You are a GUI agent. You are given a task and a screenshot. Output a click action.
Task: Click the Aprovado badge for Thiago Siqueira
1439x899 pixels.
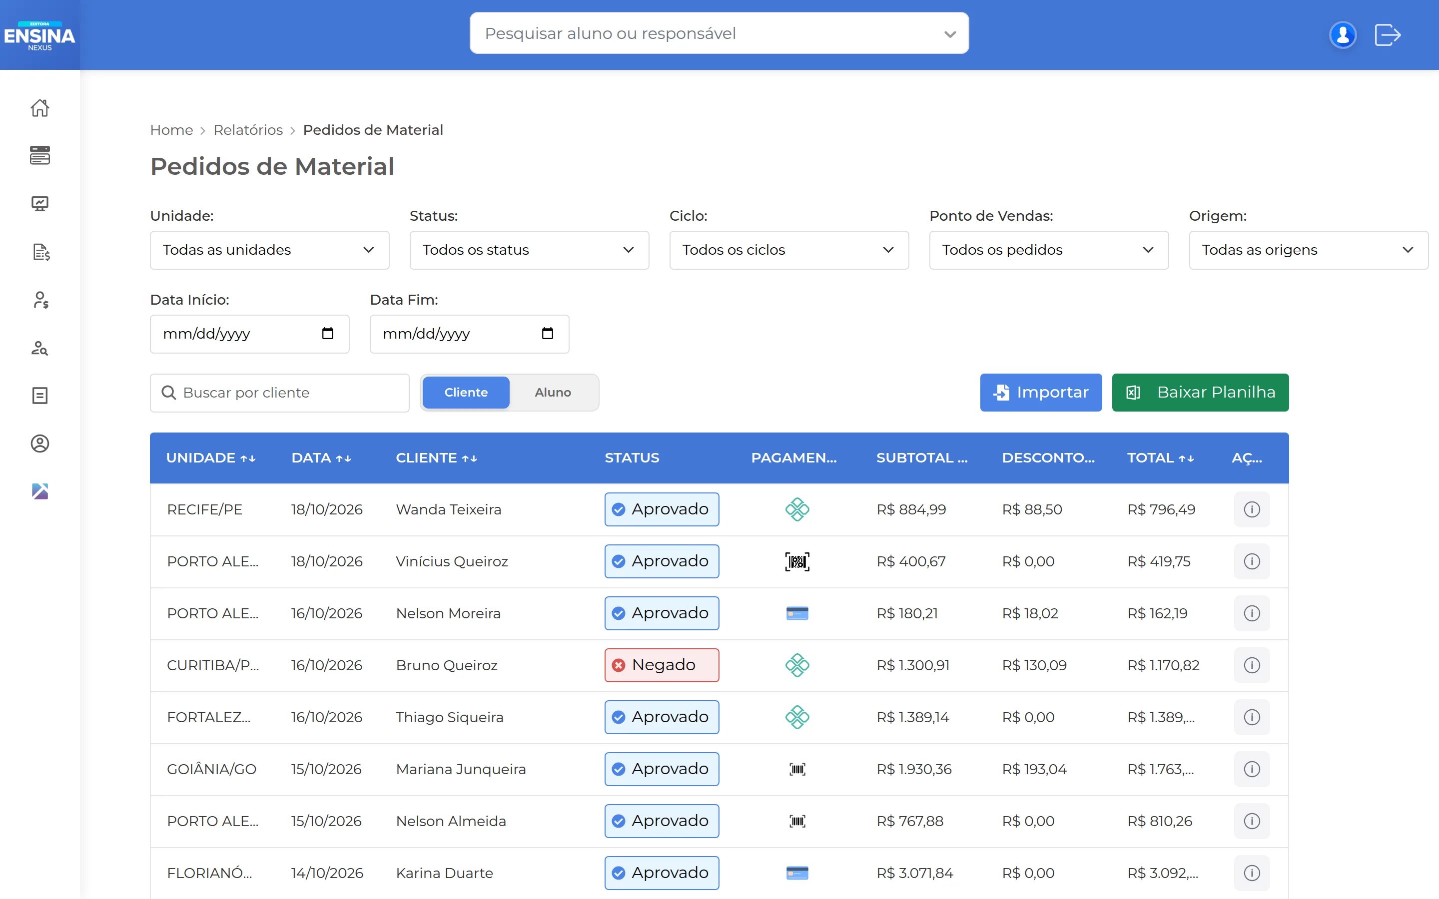coord(662,717)
